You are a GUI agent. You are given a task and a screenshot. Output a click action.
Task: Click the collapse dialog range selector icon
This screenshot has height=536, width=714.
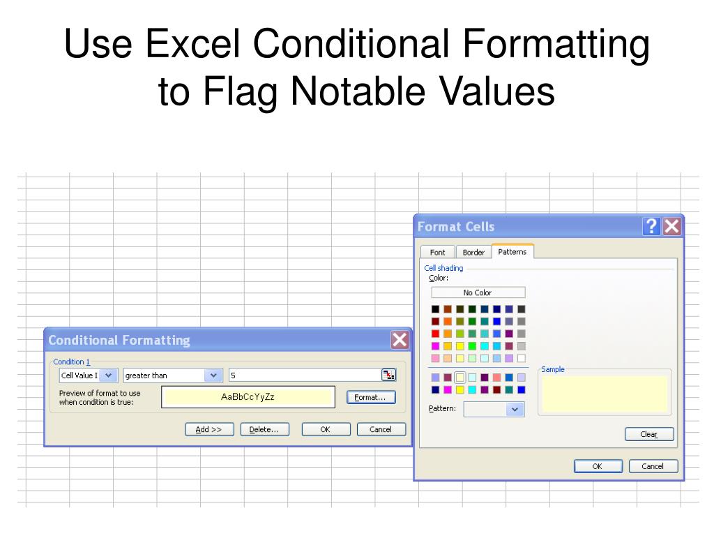pos(388,375)
